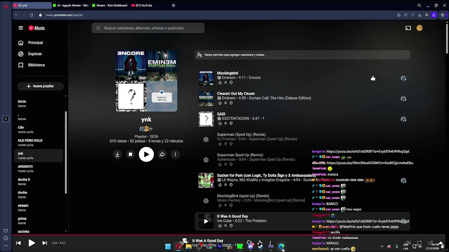
Task: Open contributor avatar on SAD! row
Action: click(x=403, y=119)
